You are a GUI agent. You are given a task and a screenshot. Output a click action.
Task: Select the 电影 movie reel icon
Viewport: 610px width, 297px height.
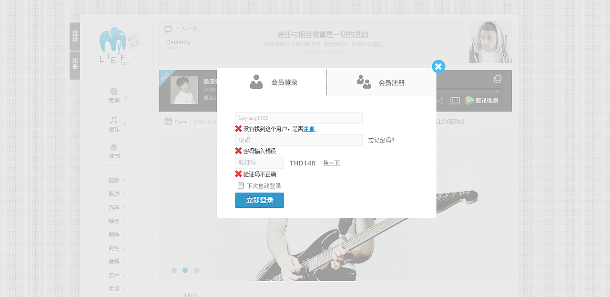coord(114,92)
